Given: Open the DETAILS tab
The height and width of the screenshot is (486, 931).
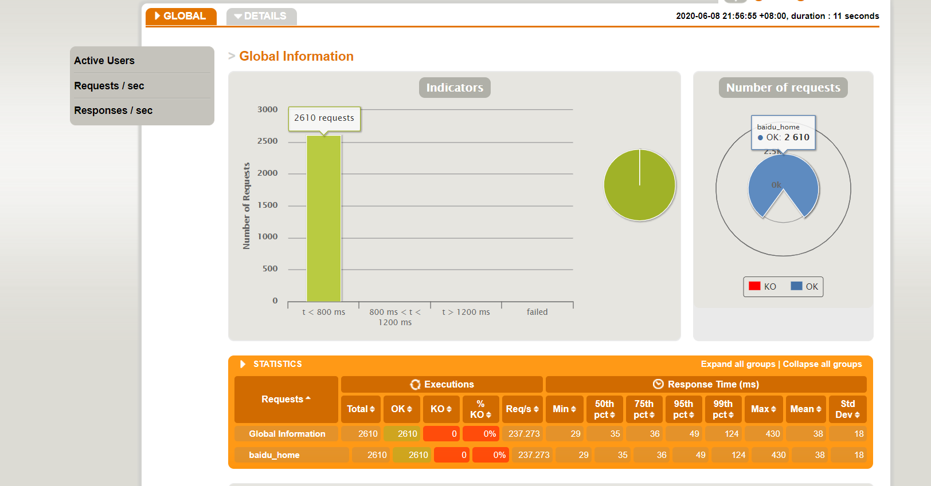Looking at the screenshot, I should point(261,16).
